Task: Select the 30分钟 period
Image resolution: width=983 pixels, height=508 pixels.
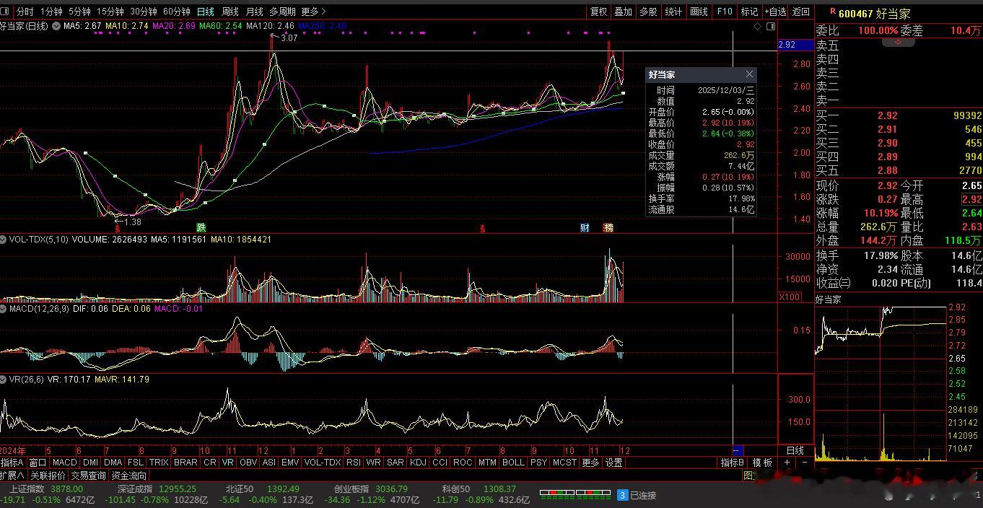Action: (144, 12)
